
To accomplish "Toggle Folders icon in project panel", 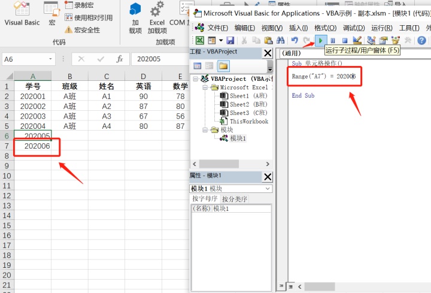I will pyautogui.click(x=223, y=66).
